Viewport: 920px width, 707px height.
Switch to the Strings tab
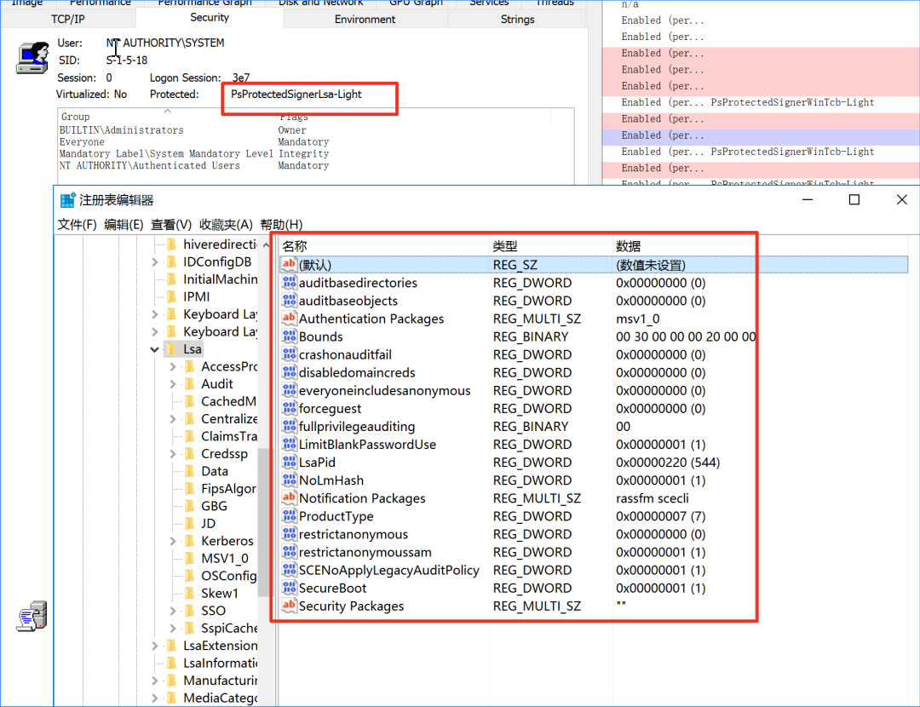click(518, 20)
